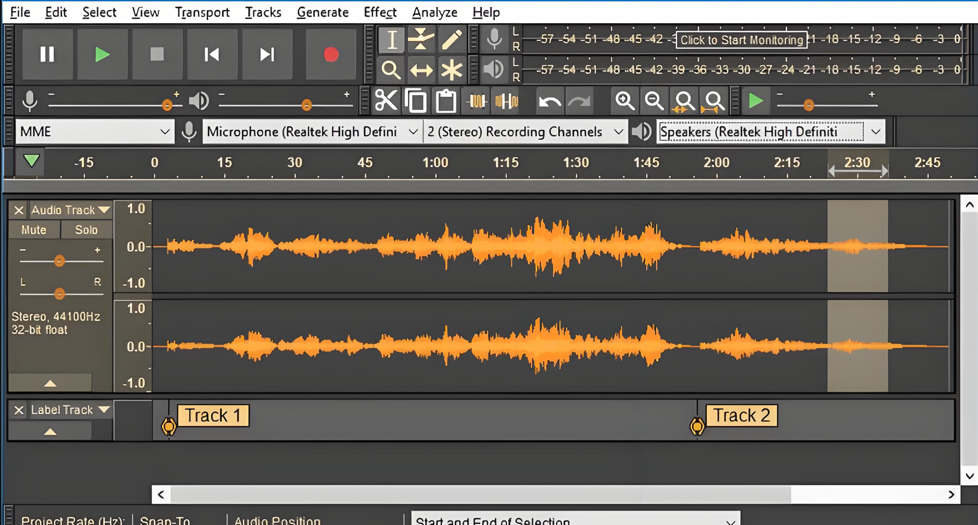The height and width of the screenshot is (525, 978).
Task: Click the Zoom In magnifier icon
Action: pyautogui.click(x=624, y=100)
